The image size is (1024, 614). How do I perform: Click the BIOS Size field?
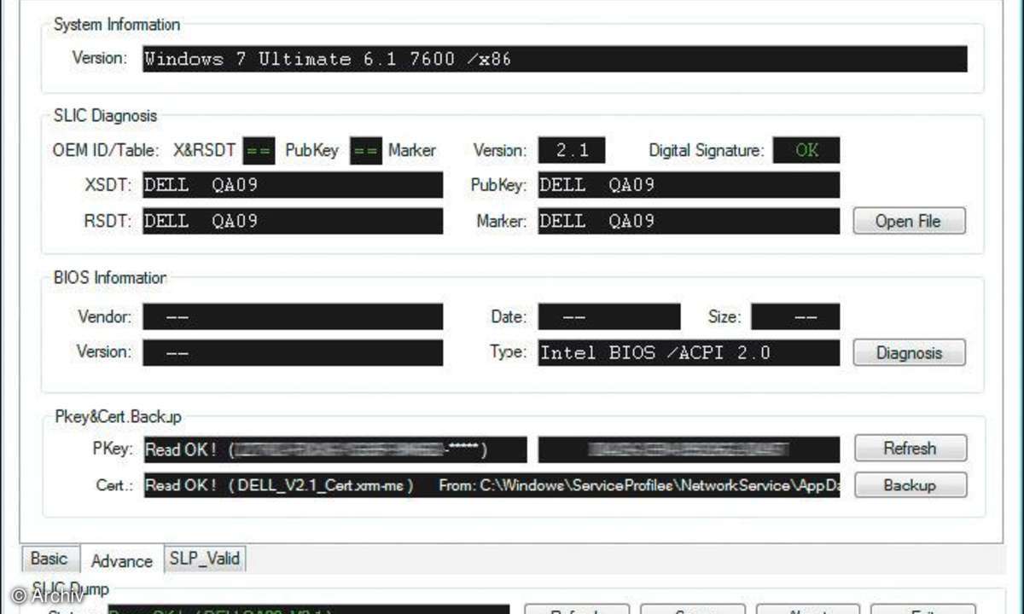tap(795, 316)
